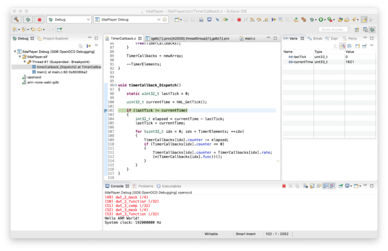Toggle breakpoint marker at line 102
This screenshot has height=251, width=388.
(106, 110)
